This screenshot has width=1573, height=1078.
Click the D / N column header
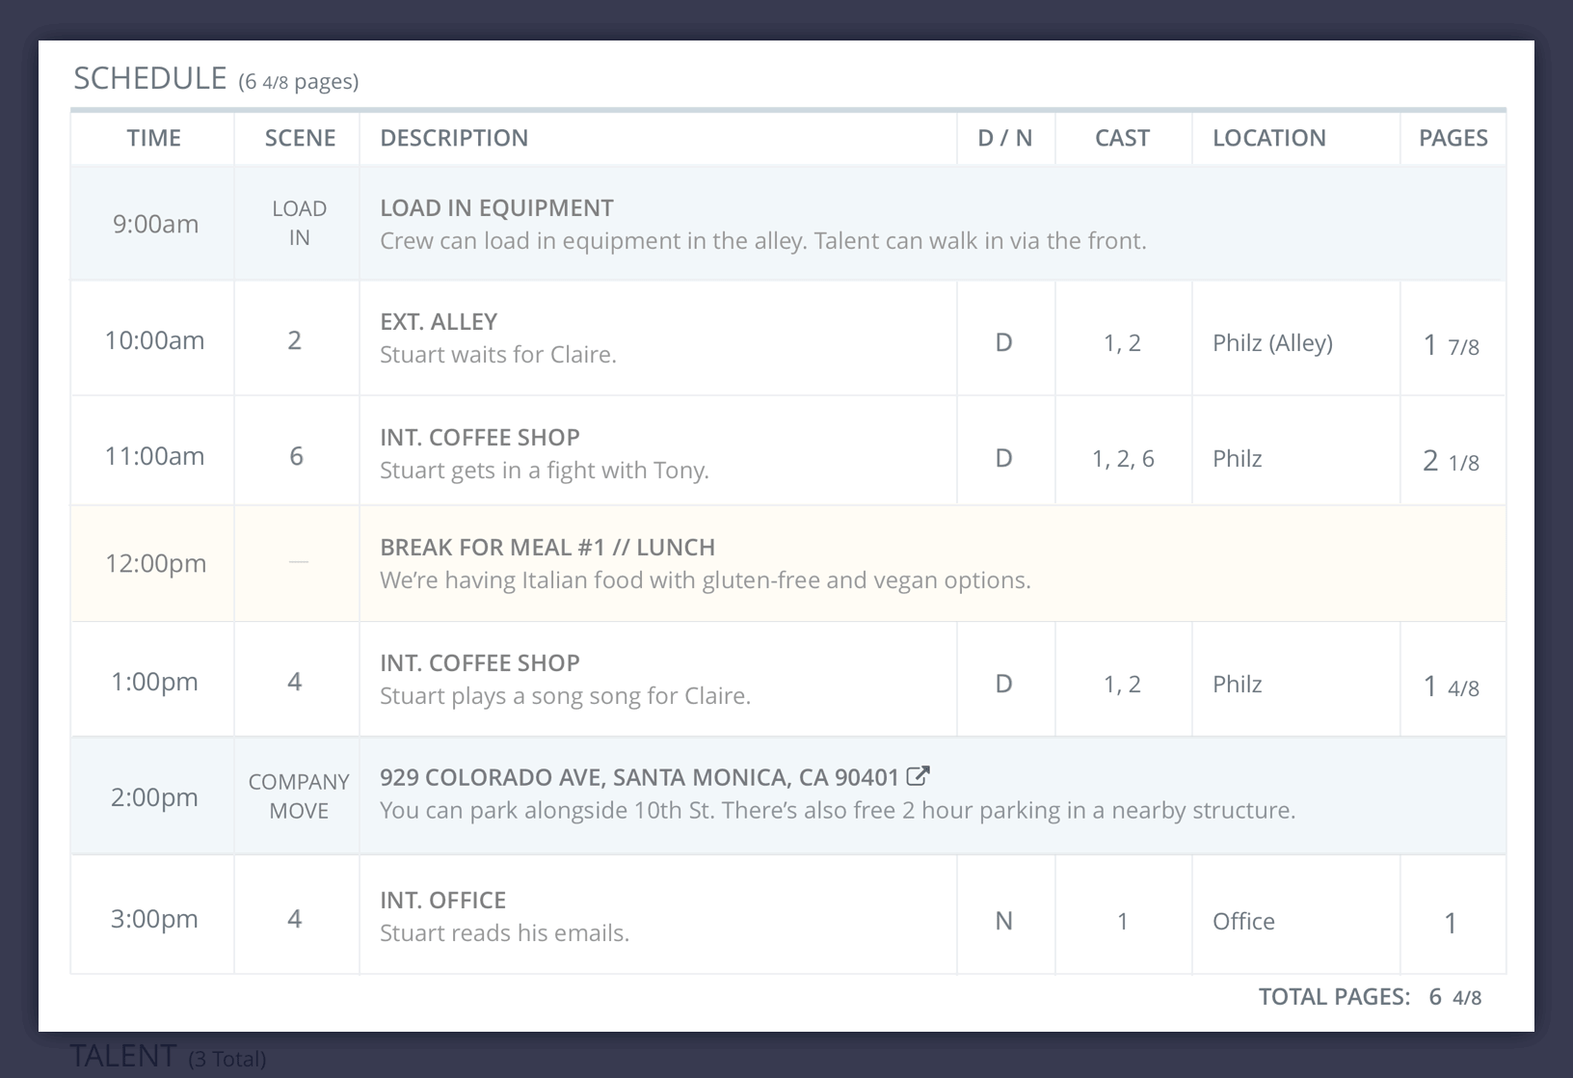(x=1004, y=138)
